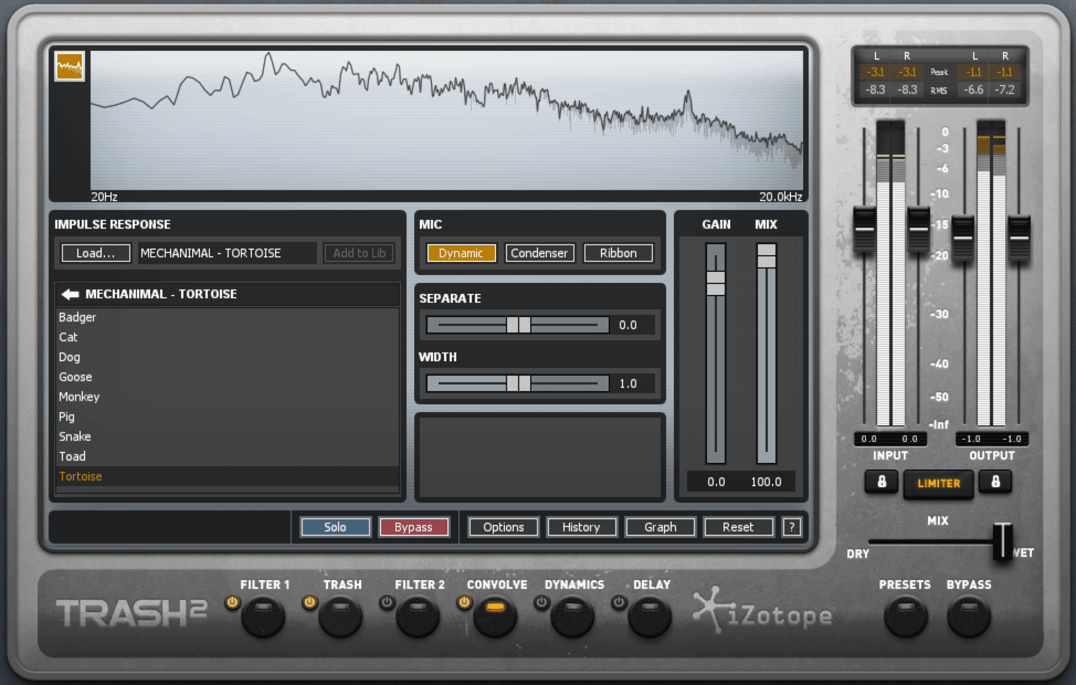Click the right input gain fader
Image resolution: width=1076 pixels, height=685 pixels.
[x=919, y=229]
